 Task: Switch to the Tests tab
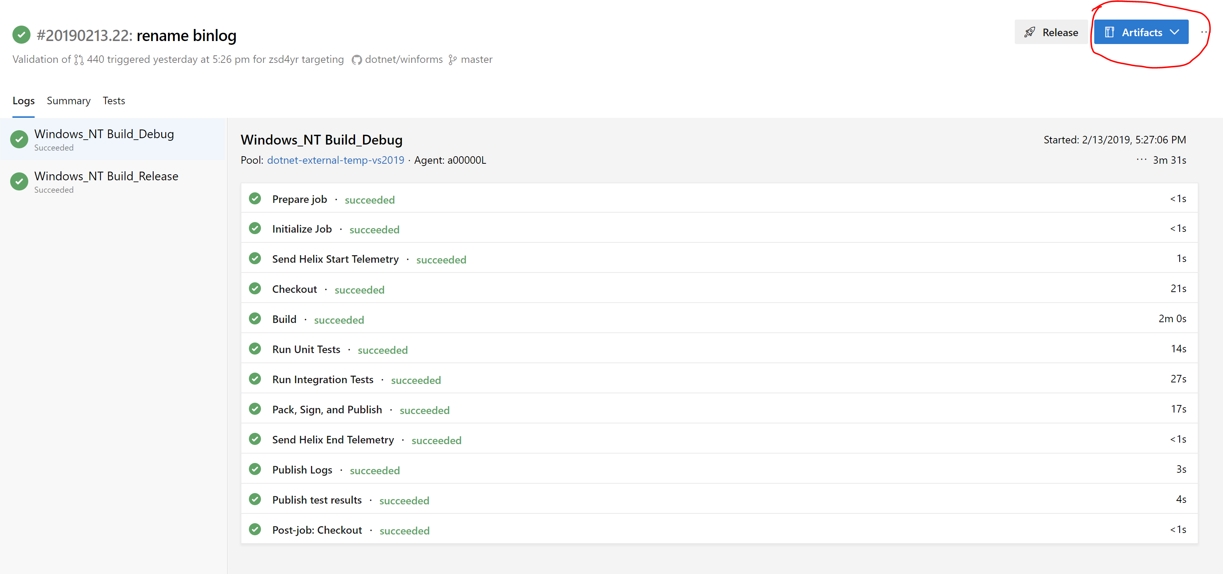(x=113, y=100)
